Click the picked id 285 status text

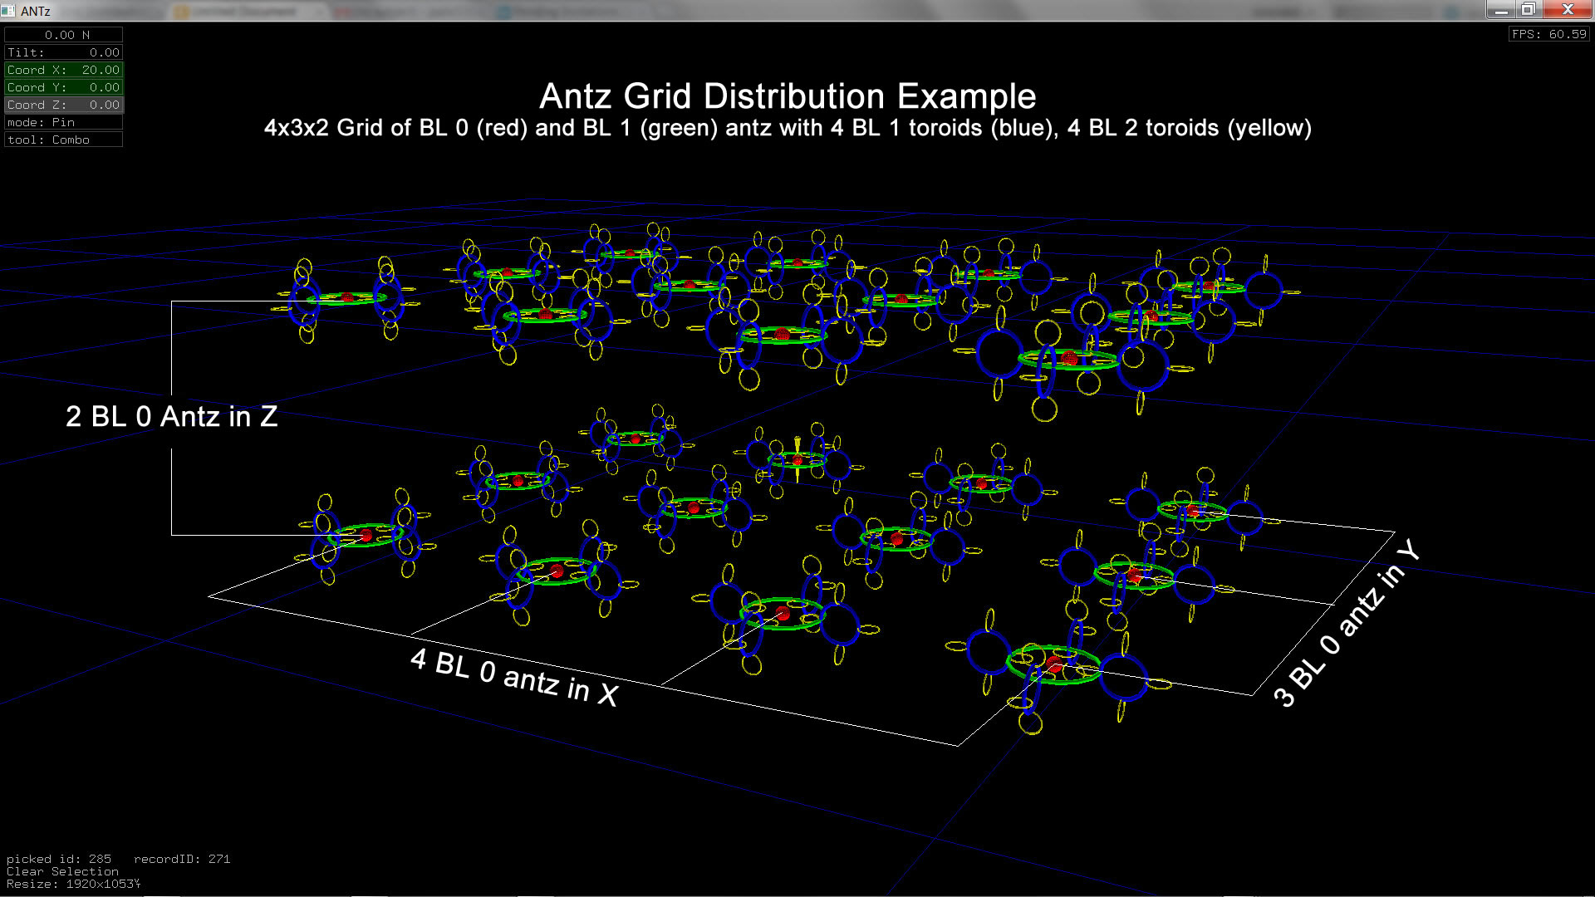[x=59, y=859]
